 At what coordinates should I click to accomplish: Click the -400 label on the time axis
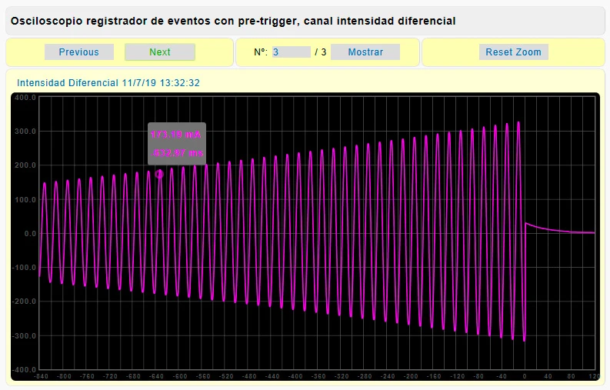295,377
